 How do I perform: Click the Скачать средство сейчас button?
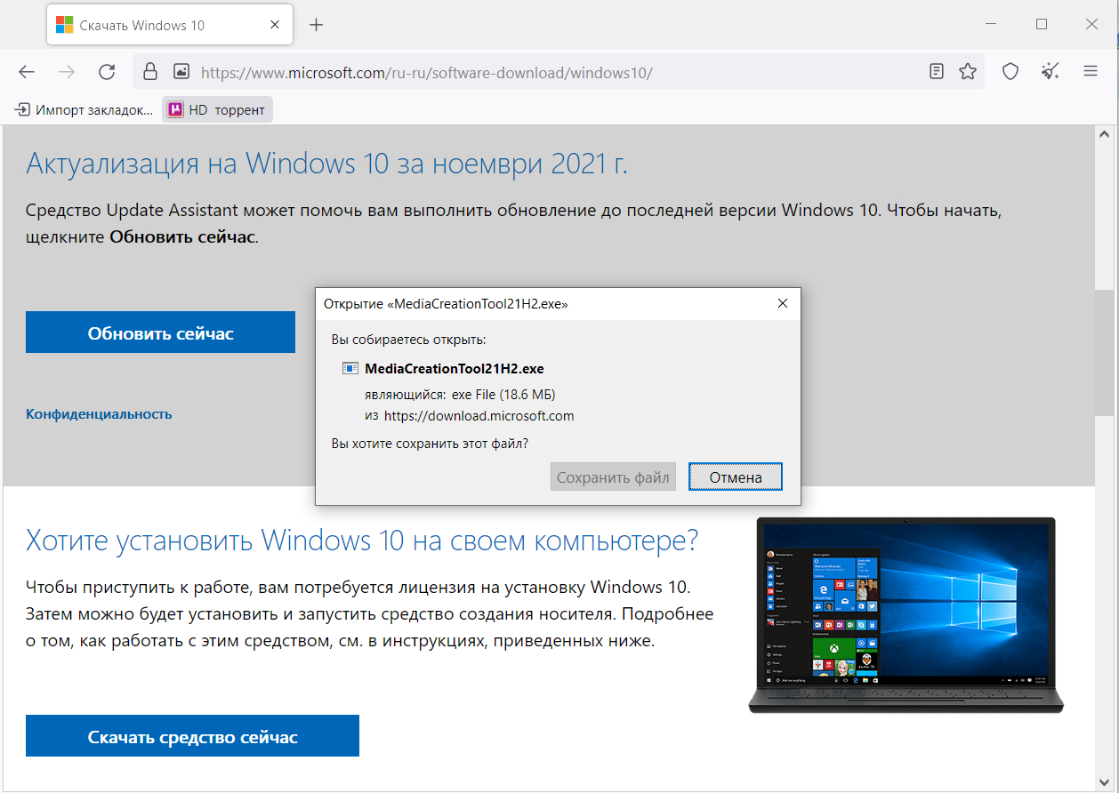[x=192, y=736]
